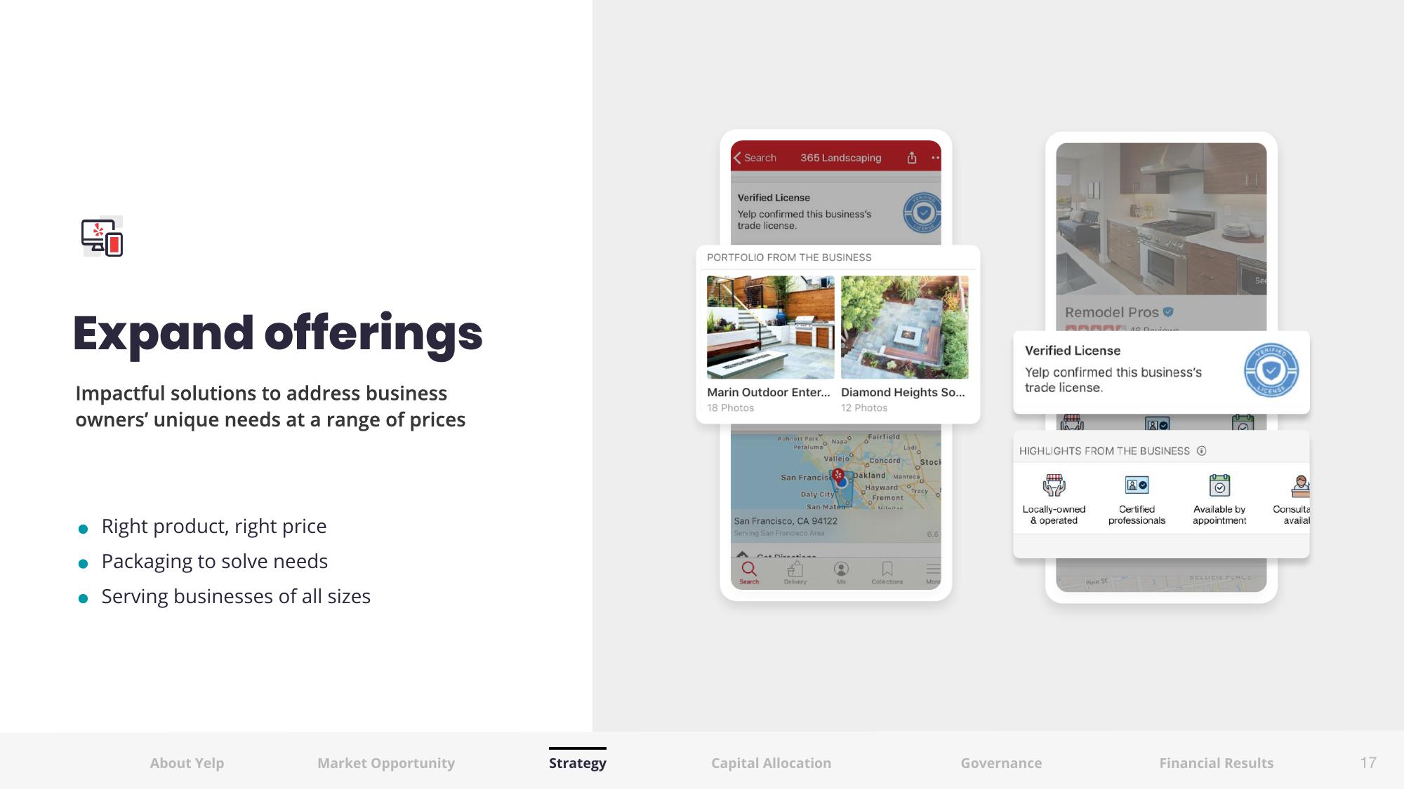Click the About Yelp menu item
The image size is (1404, 789).
point(185,762)
